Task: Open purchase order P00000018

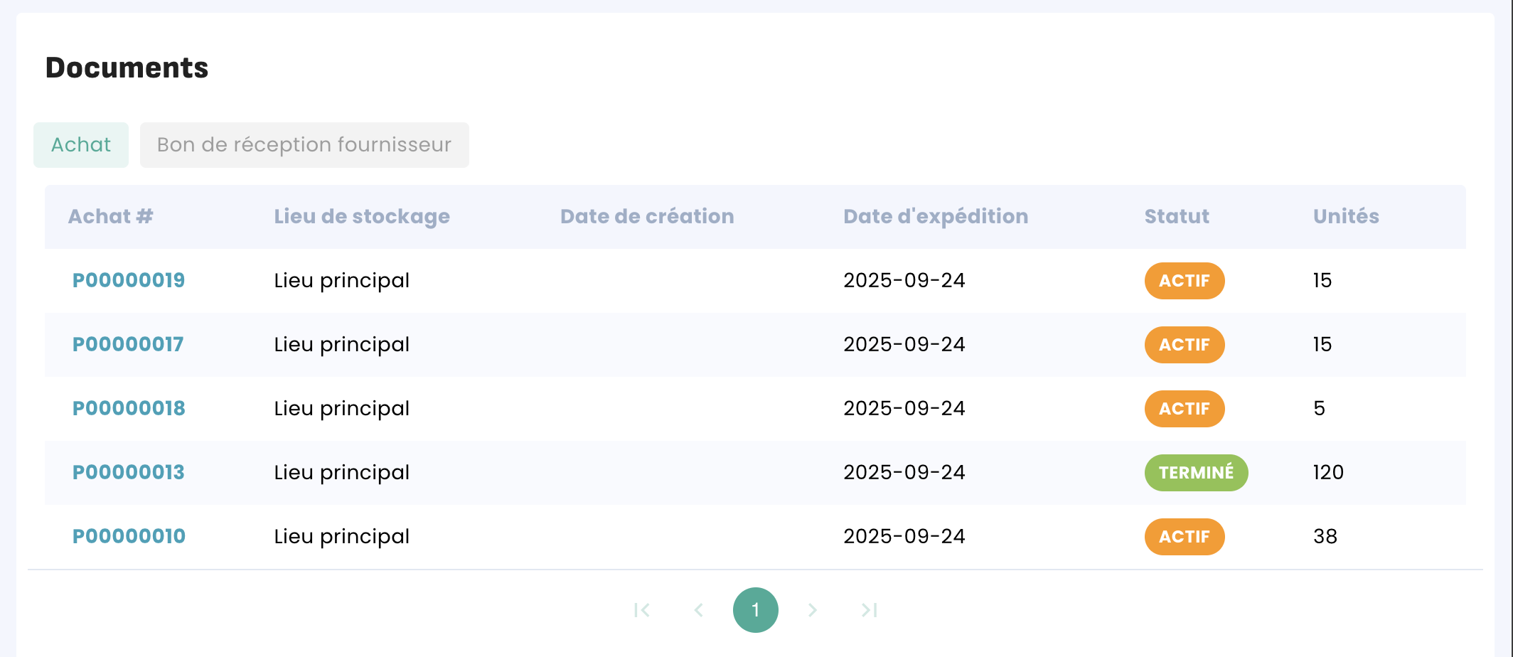Action: tap(129, 408)
